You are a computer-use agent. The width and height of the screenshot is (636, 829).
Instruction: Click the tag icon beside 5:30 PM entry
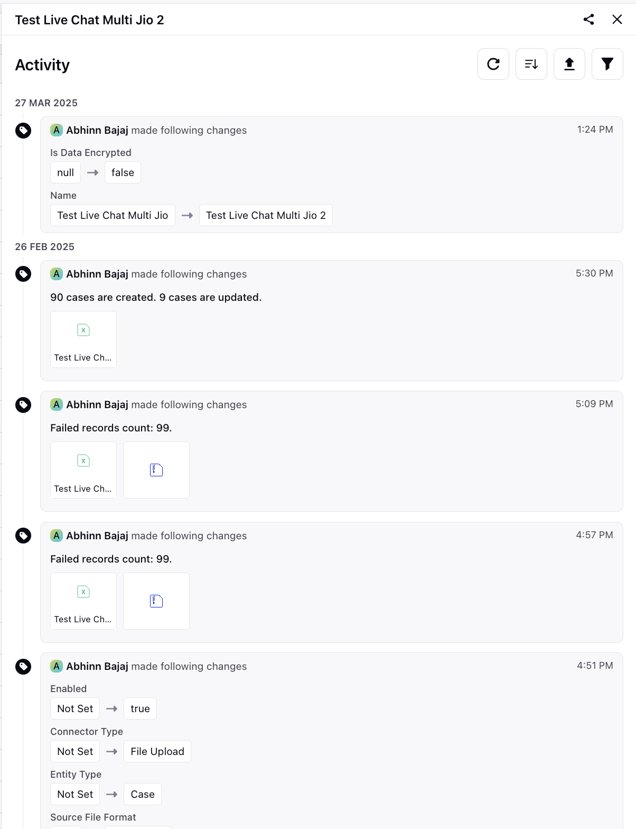(x=23, y=274)
